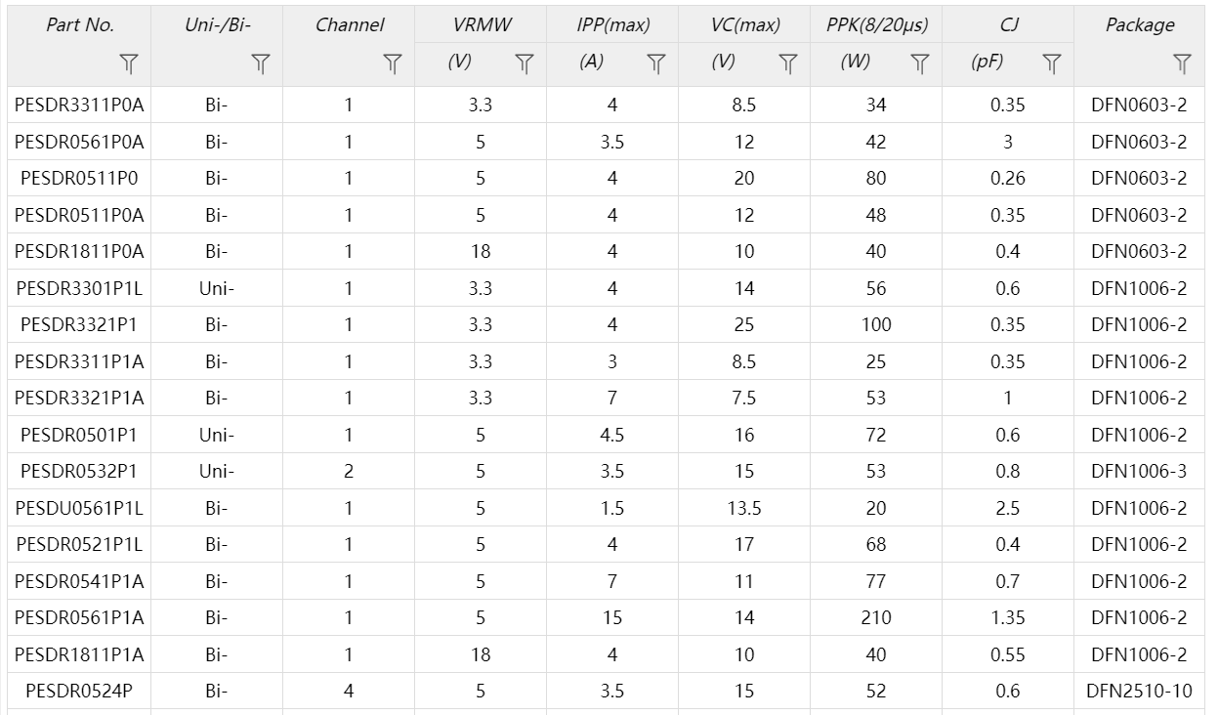Select the DFN2510-10 package cell
1219x715 pixels.
coord(1140,692)
